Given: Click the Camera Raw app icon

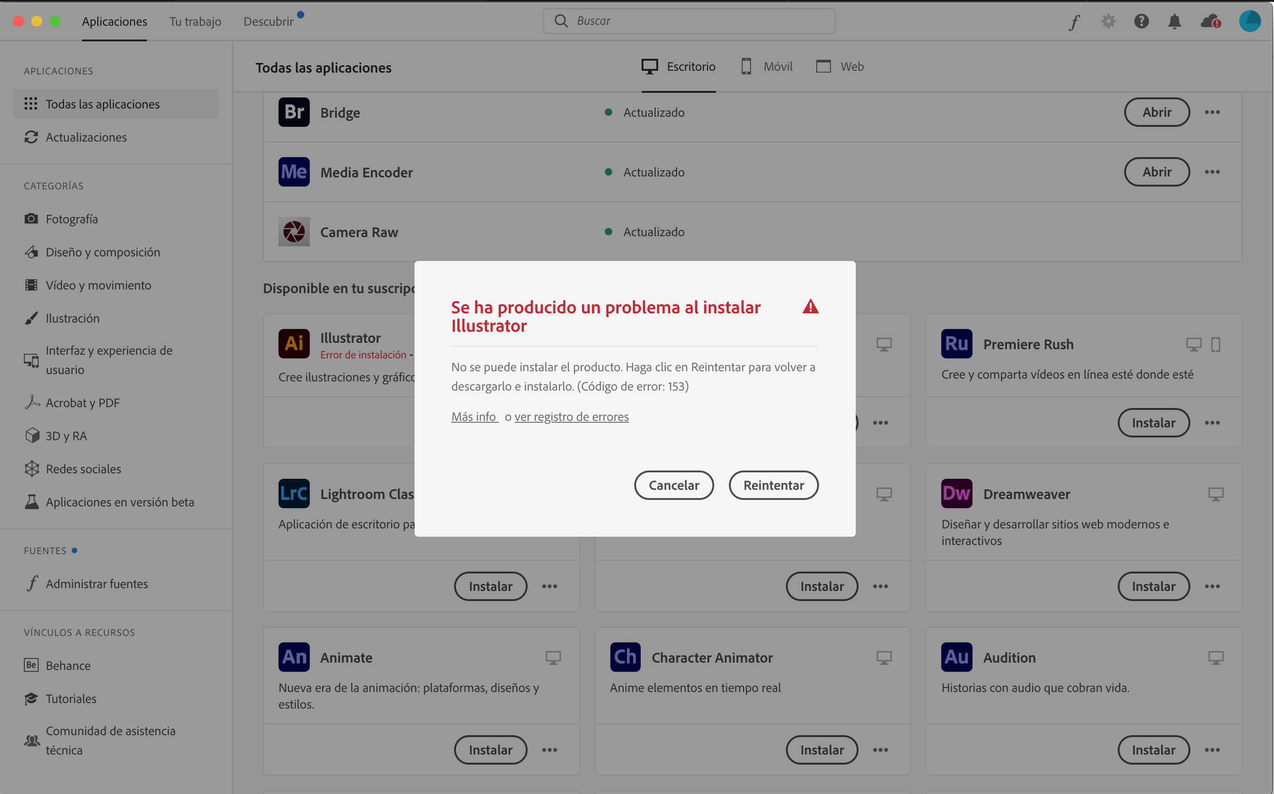Looking at the screenshot, I should (294, 232).
